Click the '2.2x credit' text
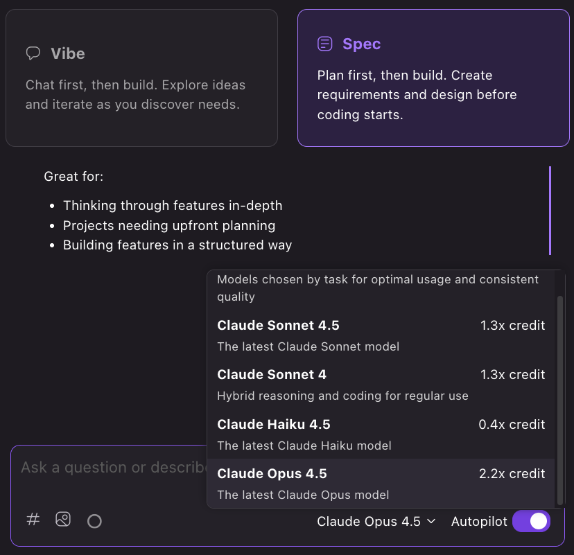 [512, 474]
